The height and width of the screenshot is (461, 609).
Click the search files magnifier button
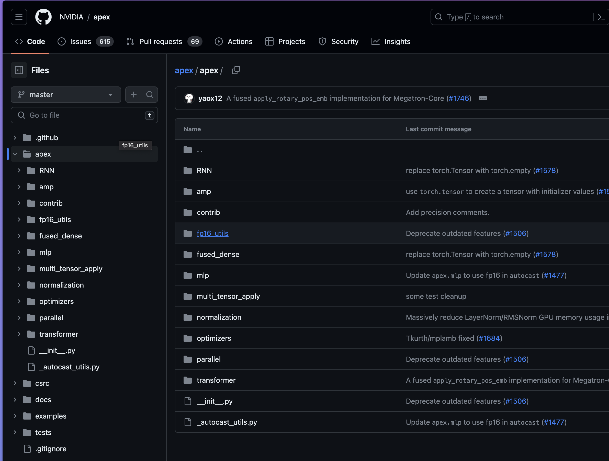tap(150, 94)
